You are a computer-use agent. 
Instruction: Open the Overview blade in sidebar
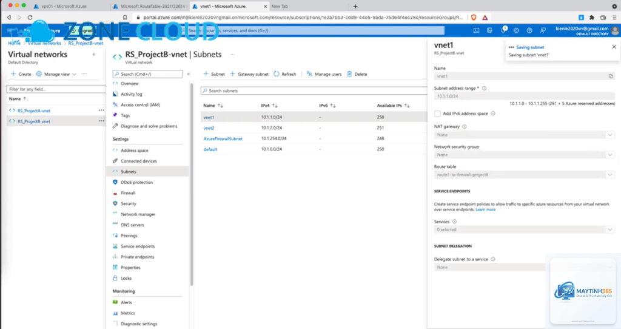pos(130,84)
